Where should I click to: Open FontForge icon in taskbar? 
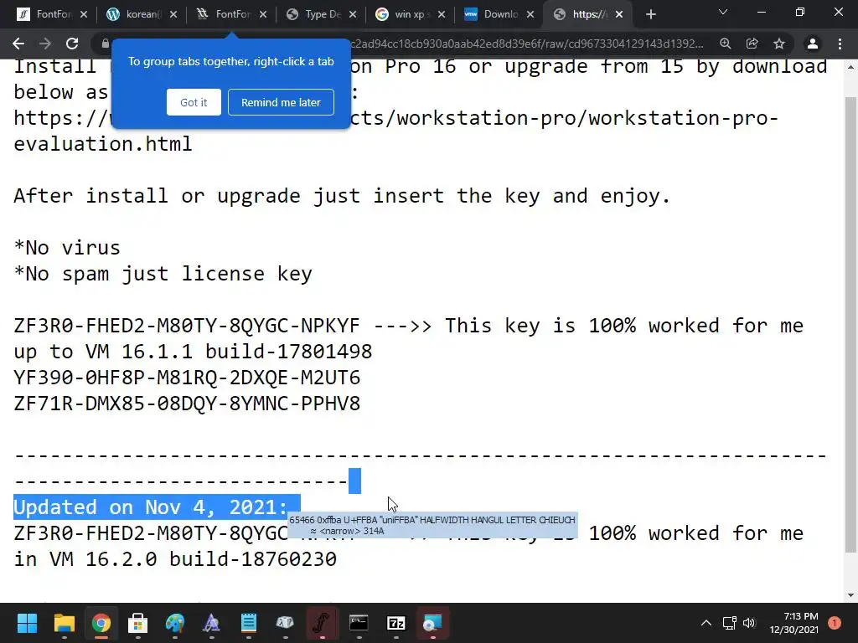click(322, 623)
